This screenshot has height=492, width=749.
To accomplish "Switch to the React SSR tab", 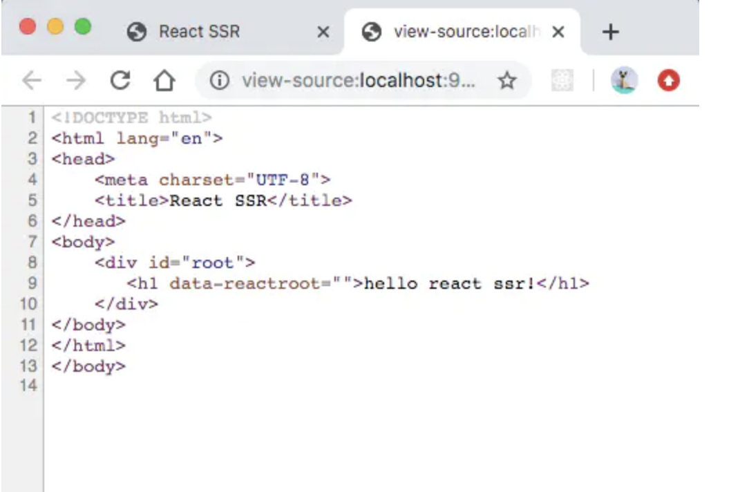I will coord(199,32).
